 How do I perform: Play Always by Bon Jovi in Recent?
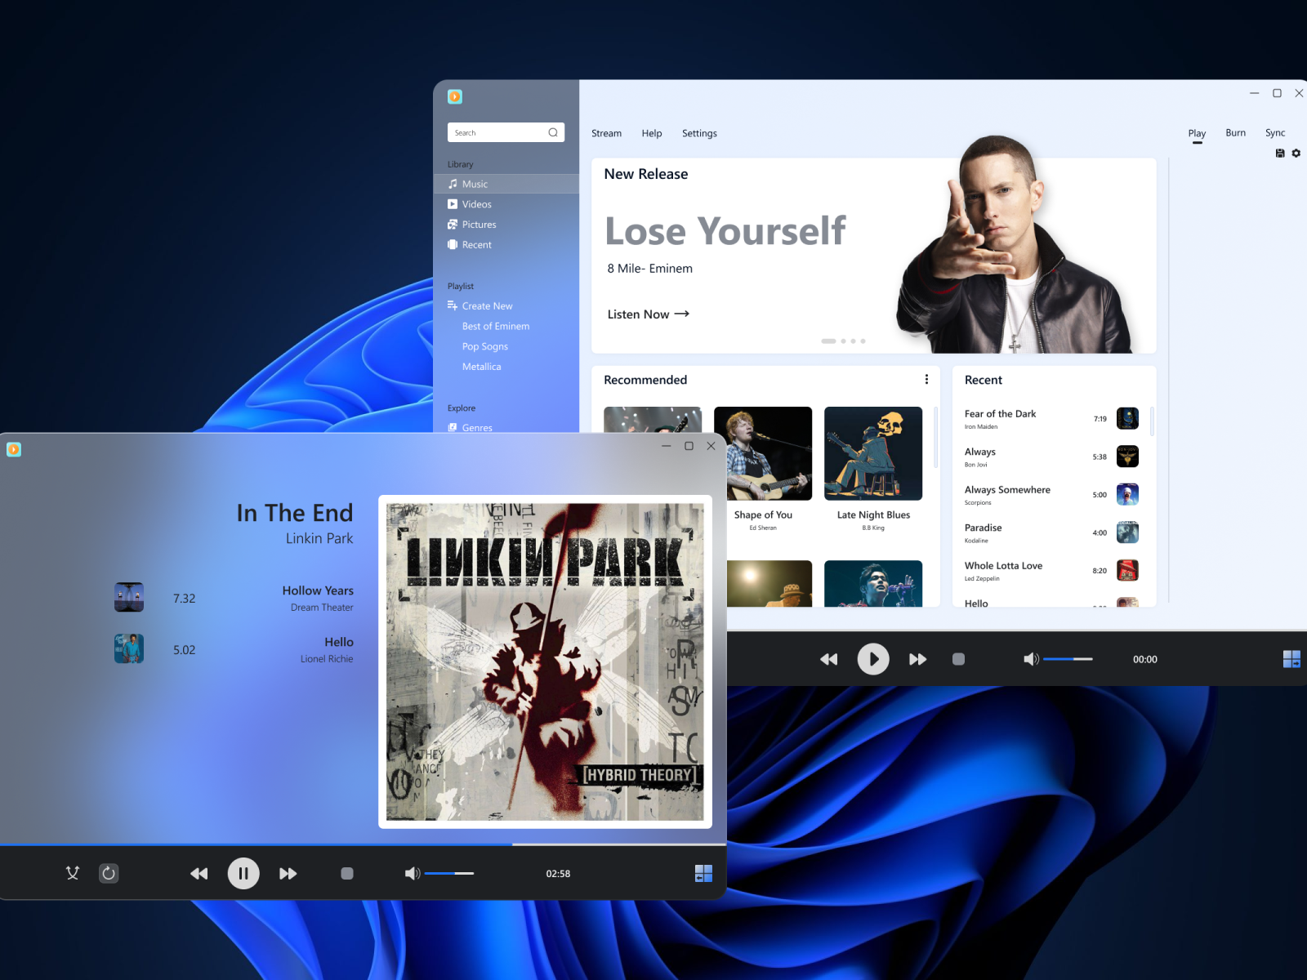1051,457
